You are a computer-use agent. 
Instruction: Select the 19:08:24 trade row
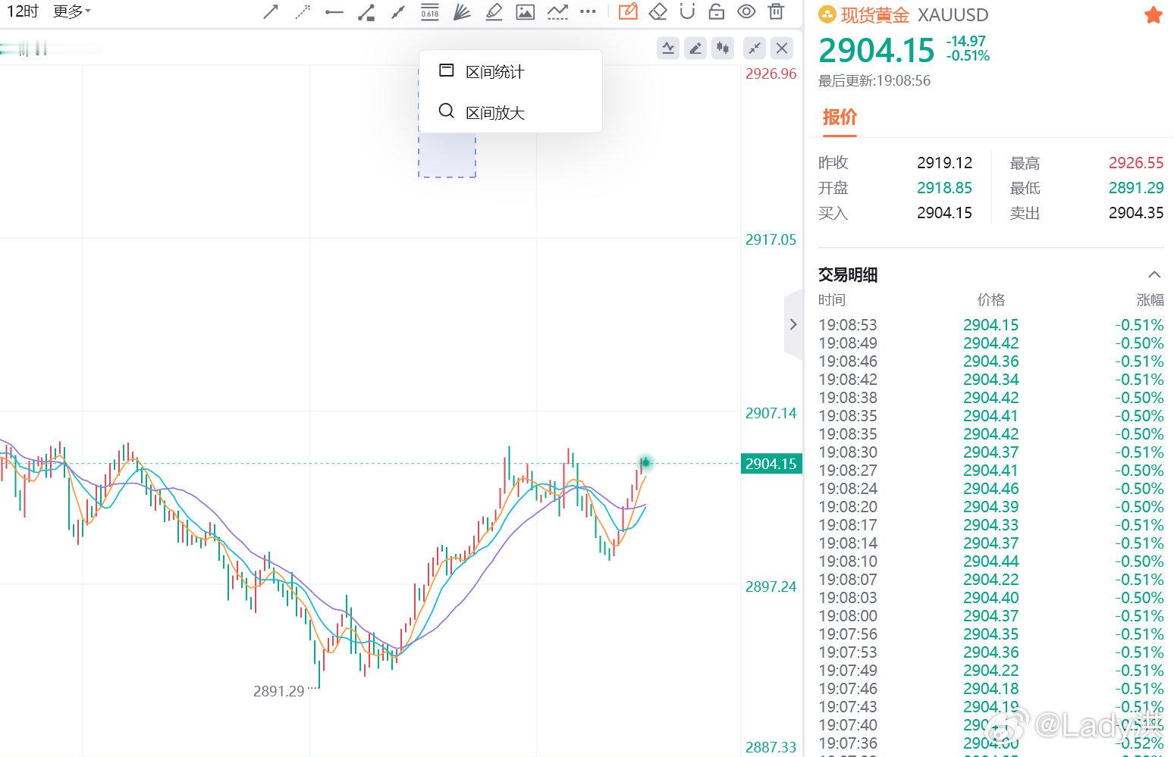click(x=991, y=489)
